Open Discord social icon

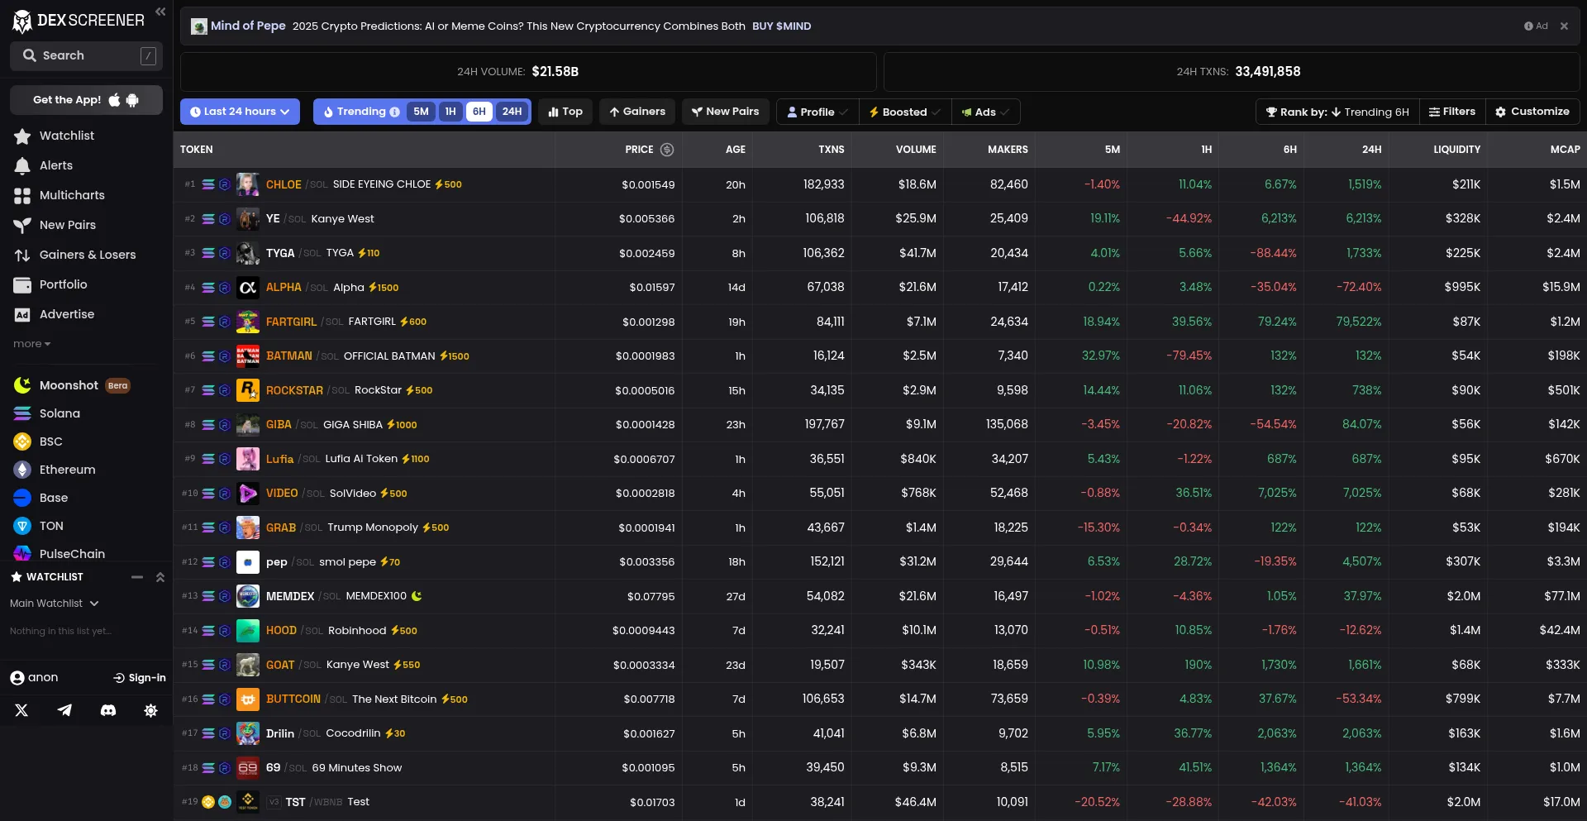coord(107,710)
